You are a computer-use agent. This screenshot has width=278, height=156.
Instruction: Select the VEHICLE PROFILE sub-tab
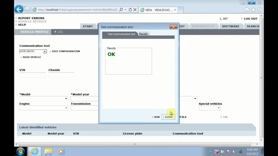tap(33, 32)
